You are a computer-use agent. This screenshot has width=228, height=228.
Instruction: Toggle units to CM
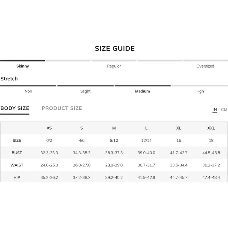pyautogui.click(x=224, y=109)
